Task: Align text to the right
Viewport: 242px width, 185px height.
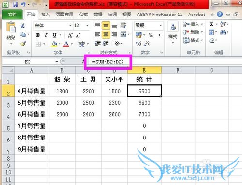Action: point(114,34)
